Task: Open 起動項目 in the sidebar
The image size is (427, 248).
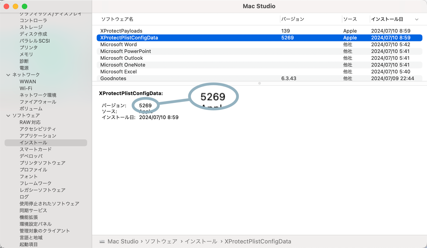Action: tap(29, 244)
